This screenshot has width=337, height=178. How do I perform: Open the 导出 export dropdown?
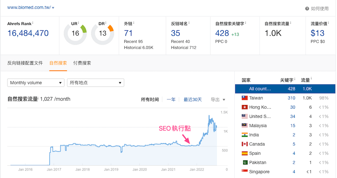click(218, 100)
